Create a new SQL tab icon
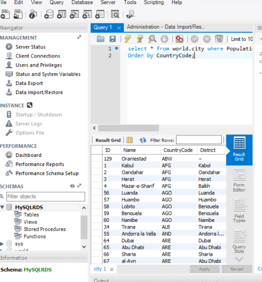262x282 pixels. point(5,14)
